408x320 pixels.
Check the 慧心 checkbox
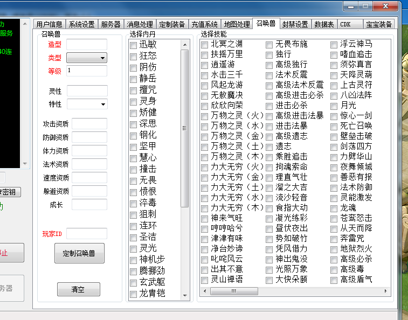[133, 158]
